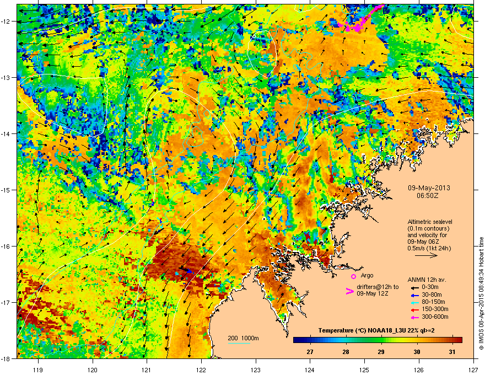Click the 0.5m/s velocity scale arrow
This screenshot has width=485, height=375.
pyautogui.click(x=426, y=255)
